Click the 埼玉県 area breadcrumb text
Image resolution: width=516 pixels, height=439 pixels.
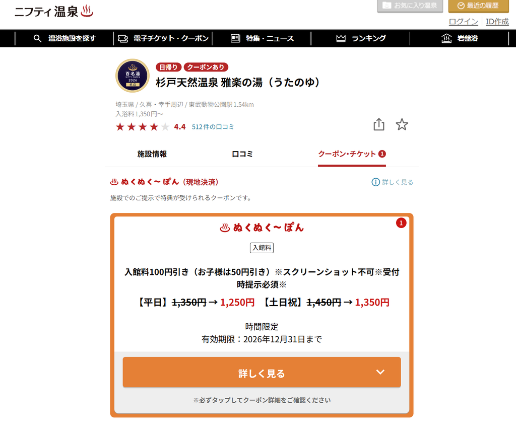coord(125,105)
